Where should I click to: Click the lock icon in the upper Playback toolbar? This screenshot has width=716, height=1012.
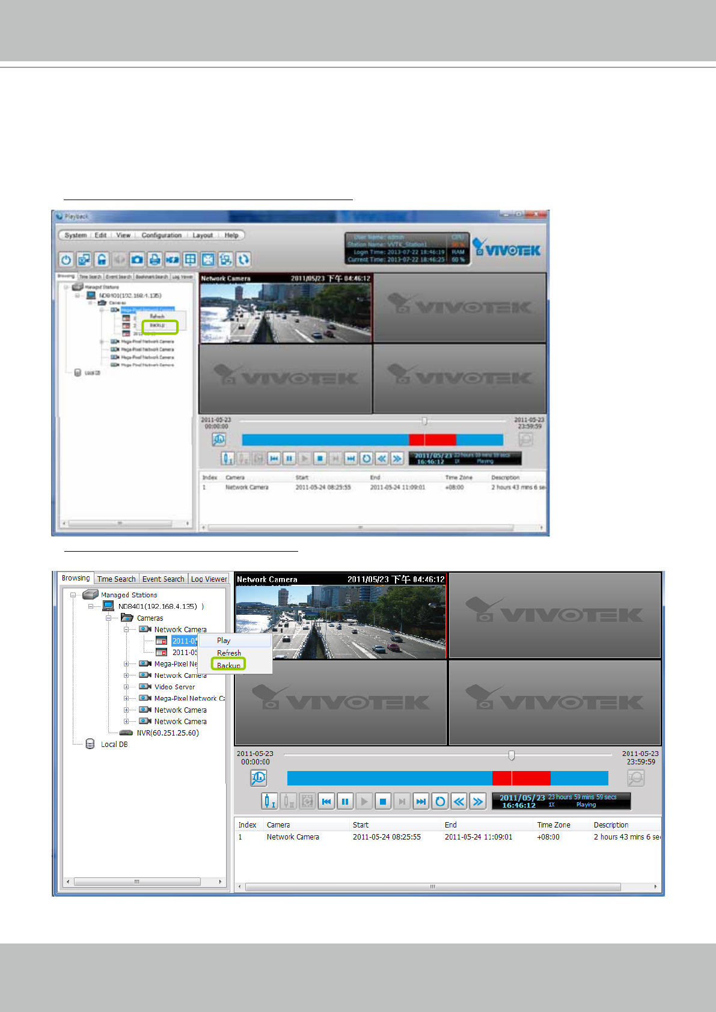tap(102, 260)
